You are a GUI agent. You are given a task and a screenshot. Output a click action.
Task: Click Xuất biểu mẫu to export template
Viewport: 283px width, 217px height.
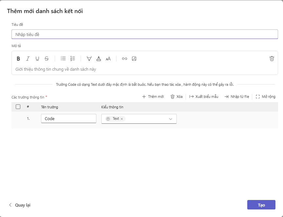coord(204,97)
